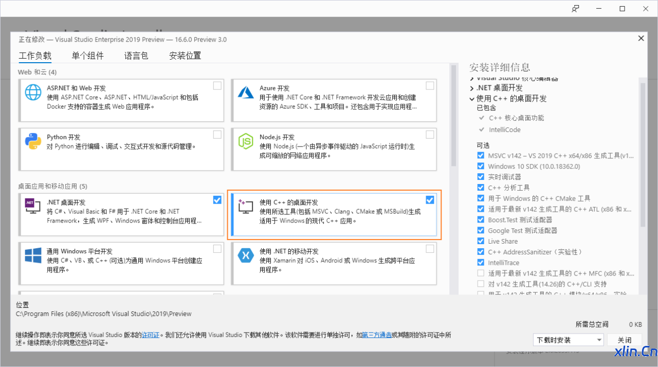
Task: Click the 安装详细信息 heading
Action: point(499,67)
